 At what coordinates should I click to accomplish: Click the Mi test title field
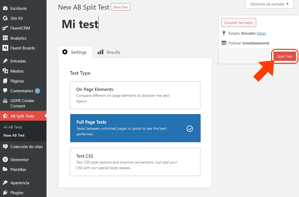[133, 24]
